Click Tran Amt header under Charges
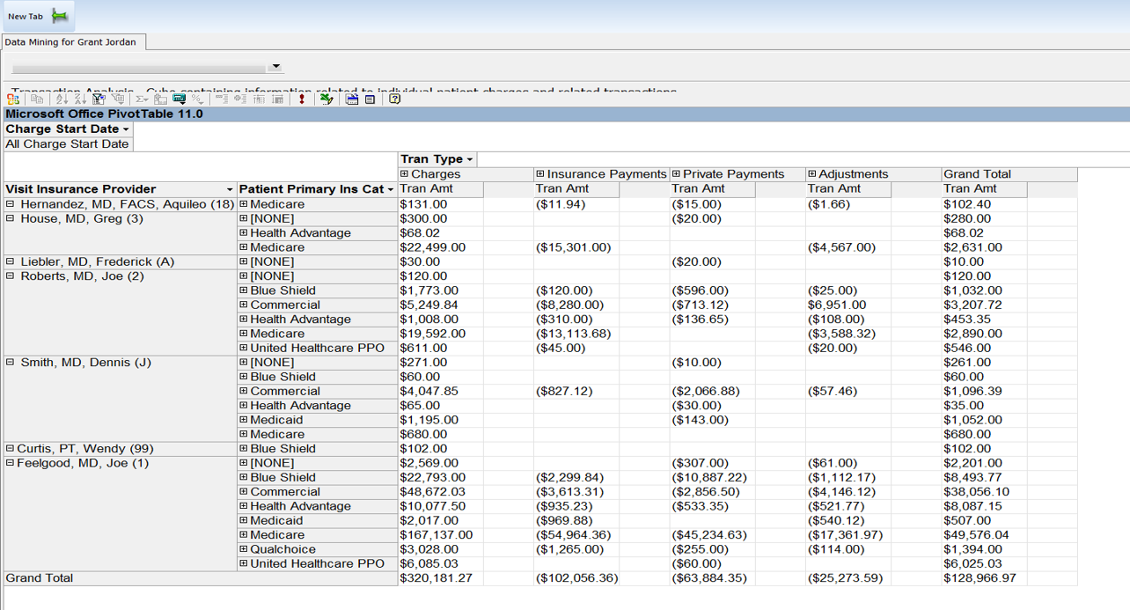Viewport: 1130px width, 610px height. tap(441, 189)
